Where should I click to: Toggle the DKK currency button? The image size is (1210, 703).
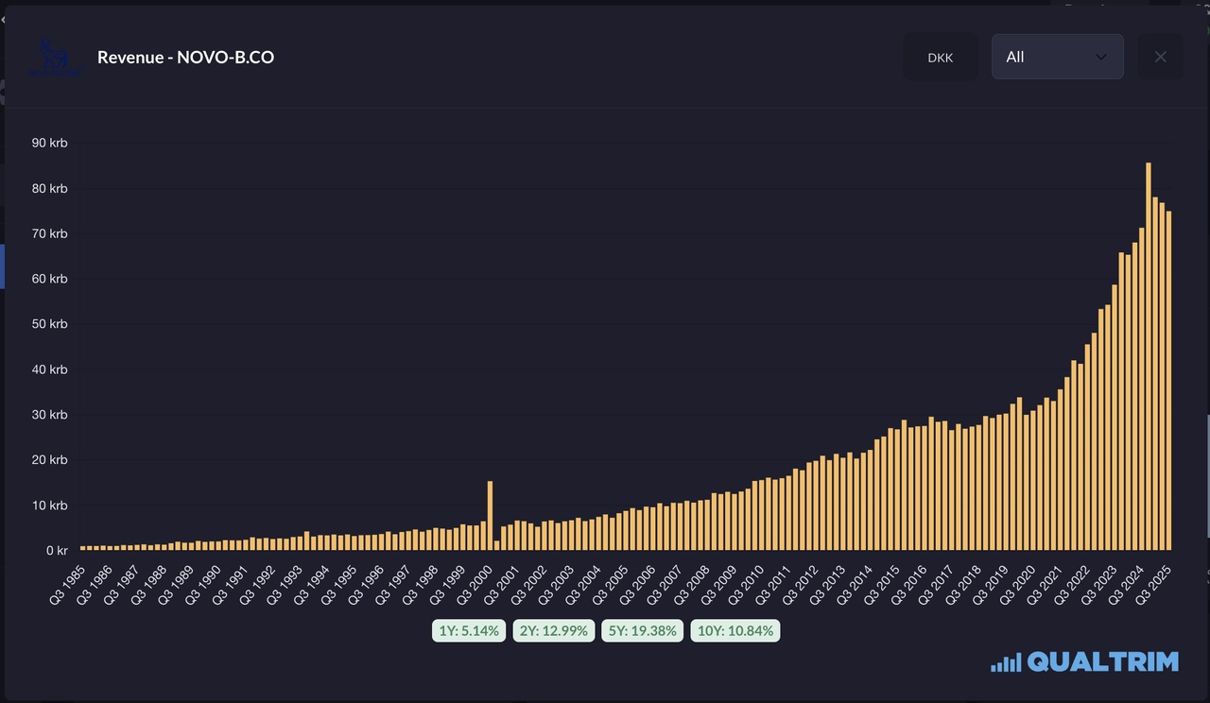940,58
